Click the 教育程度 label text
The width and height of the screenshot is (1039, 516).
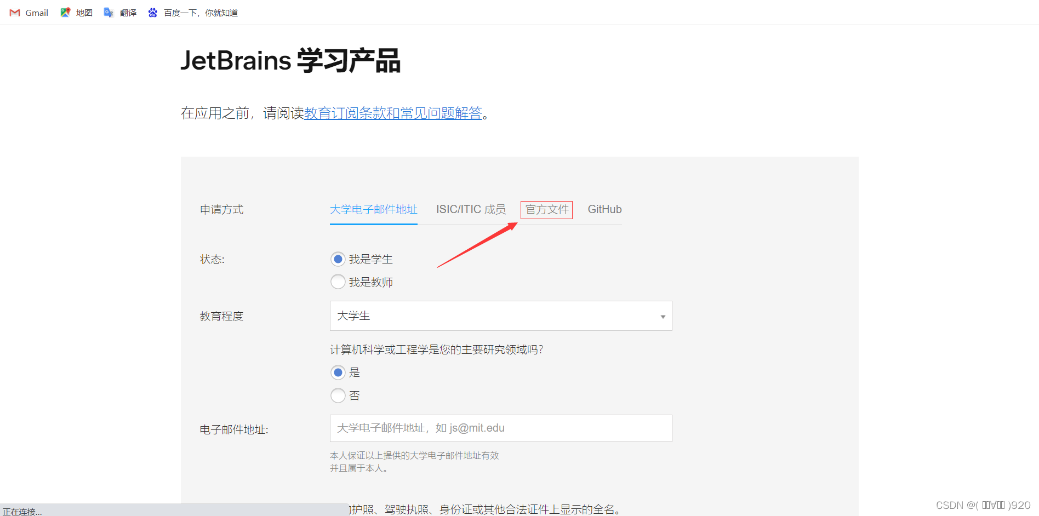(x=221, y=317)
